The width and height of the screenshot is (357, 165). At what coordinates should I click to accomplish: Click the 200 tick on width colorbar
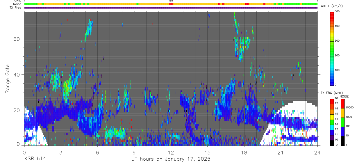click(x=337, y=55)
